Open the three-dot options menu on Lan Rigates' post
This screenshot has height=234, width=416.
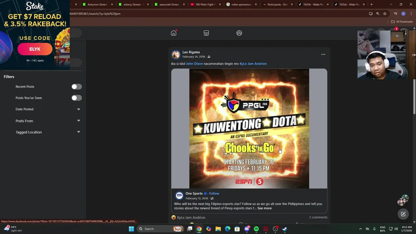[x=323, y=54]
